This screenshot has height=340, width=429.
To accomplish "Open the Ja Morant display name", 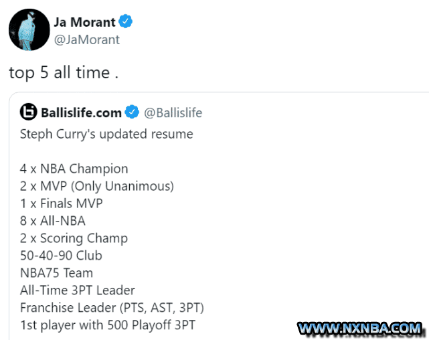I will point(84,22).
